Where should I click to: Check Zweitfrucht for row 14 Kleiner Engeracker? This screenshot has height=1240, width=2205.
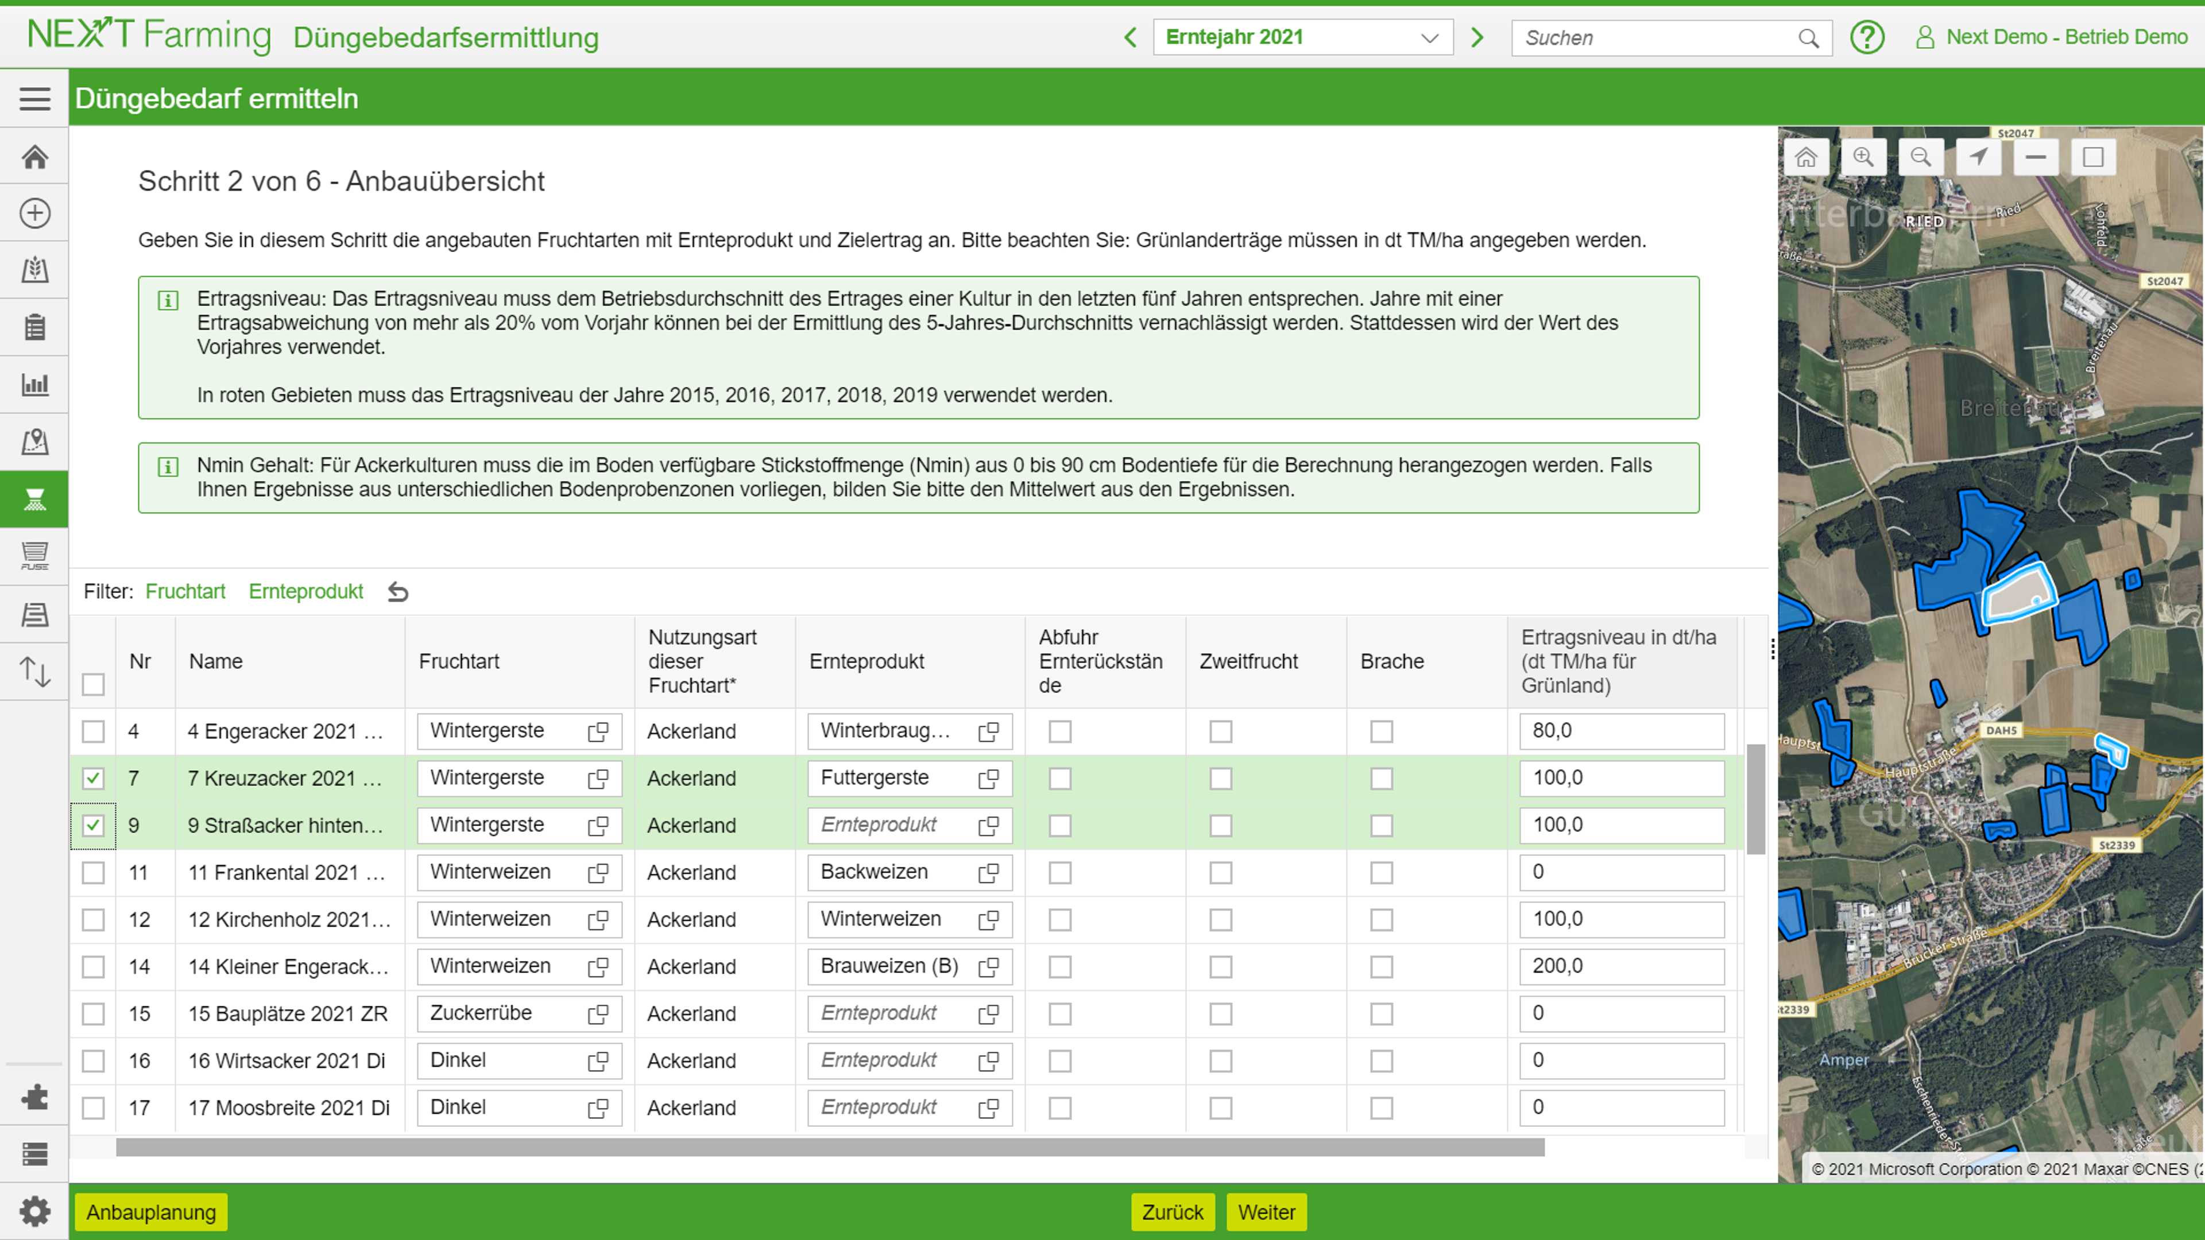click(1221, 967)
